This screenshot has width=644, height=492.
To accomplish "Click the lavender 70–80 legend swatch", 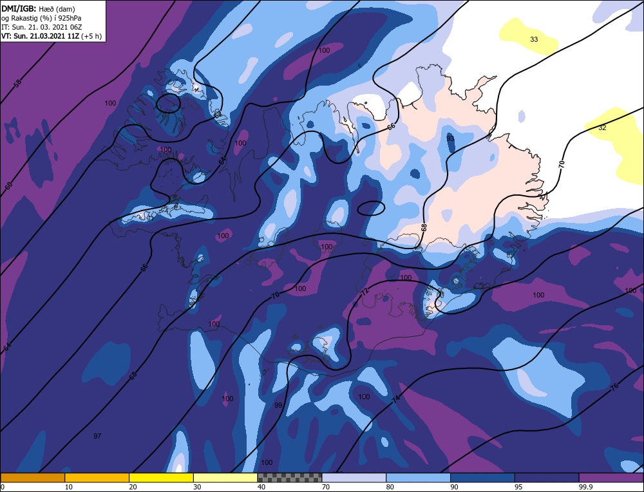I will coord(354,477).
